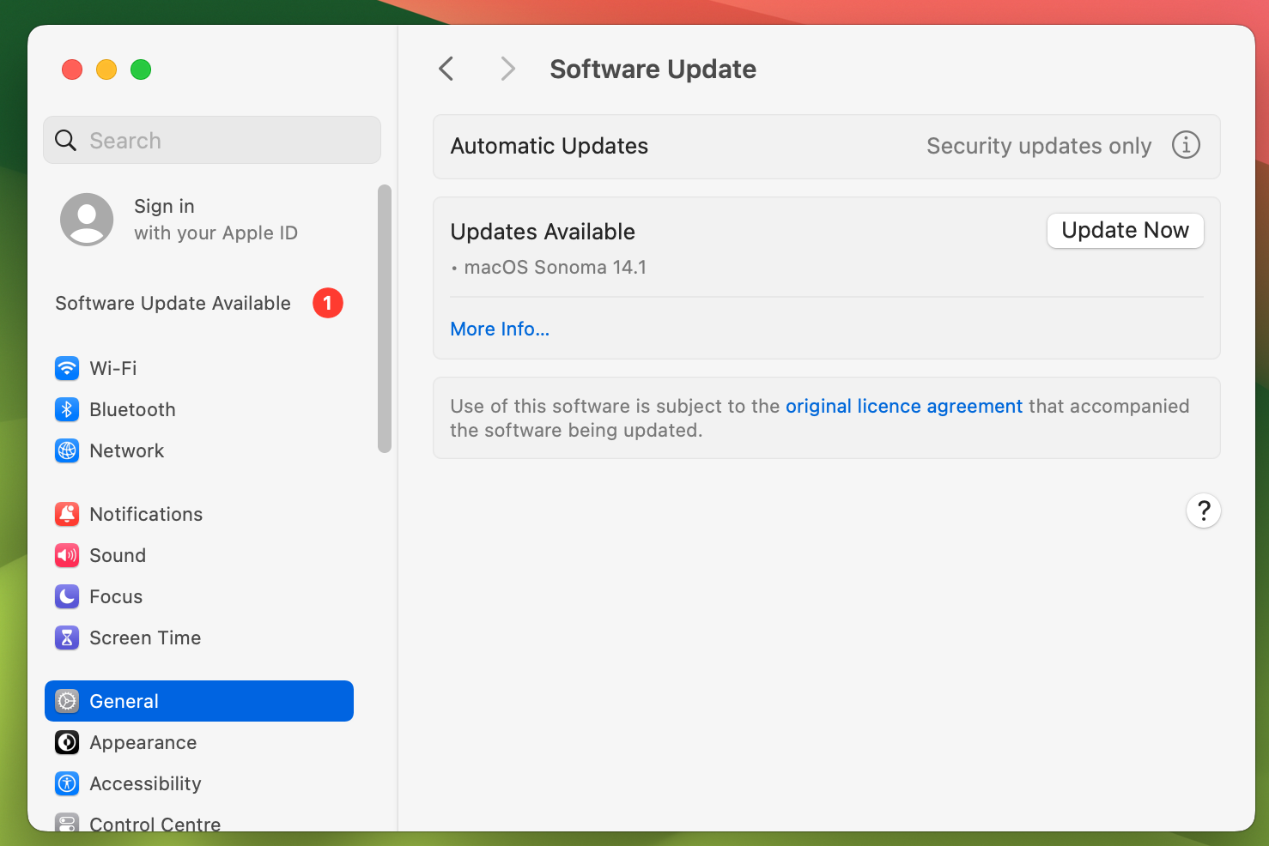
Task: Click the Appearance icon in sidebar
Action: 67,742
